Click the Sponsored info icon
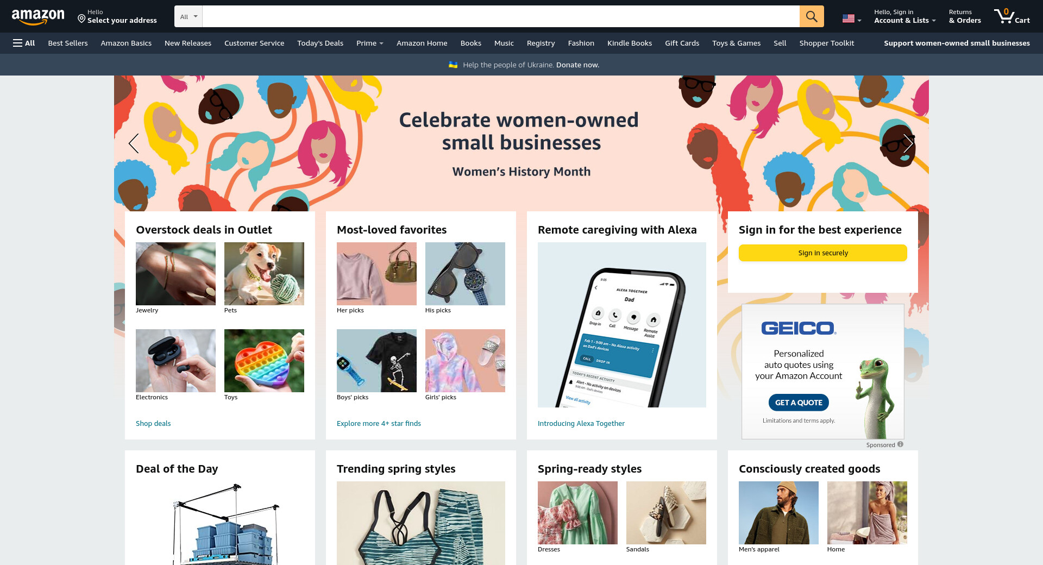Viewport: 1043px width, 565px height. pos(900,444)
